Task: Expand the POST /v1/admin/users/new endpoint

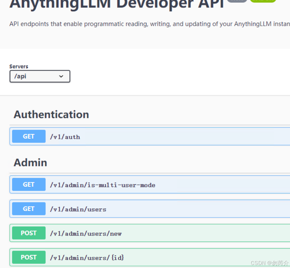Action: click(150, 233)
